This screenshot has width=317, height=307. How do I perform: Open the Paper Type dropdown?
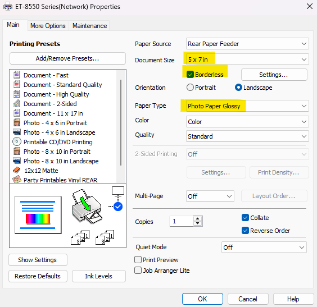[x=247, y=106]
